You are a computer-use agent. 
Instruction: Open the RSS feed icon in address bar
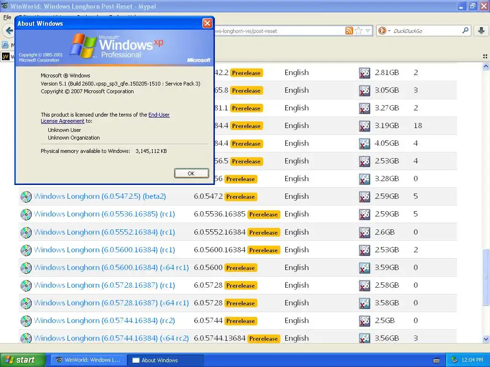coord(349,31)
